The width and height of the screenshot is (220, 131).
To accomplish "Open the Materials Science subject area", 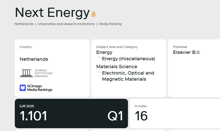I will pyautogui.click(x=117, y=66).
